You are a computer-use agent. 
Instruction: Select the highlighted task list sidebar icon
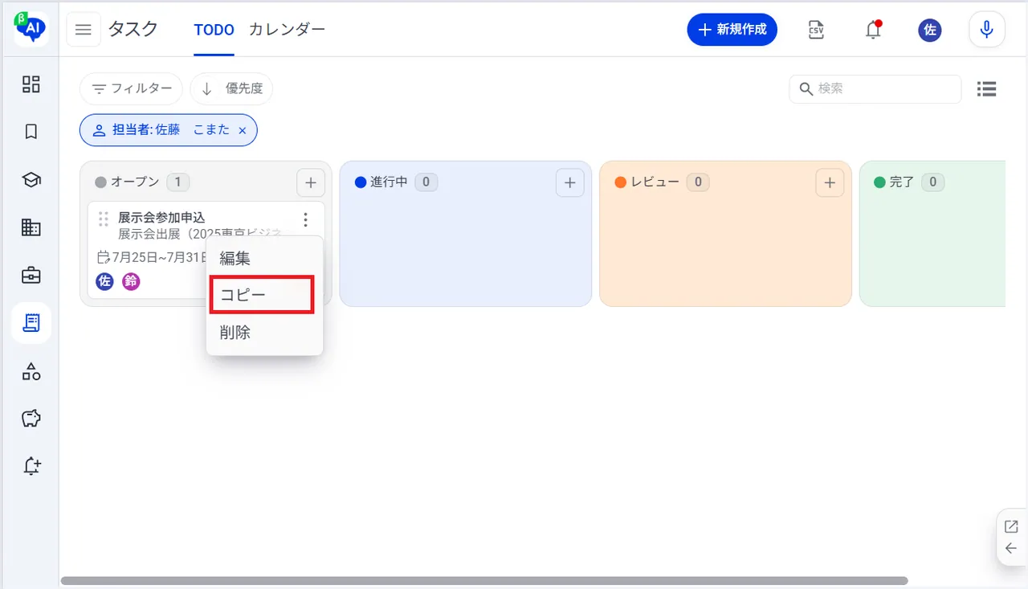click(31, 323)
